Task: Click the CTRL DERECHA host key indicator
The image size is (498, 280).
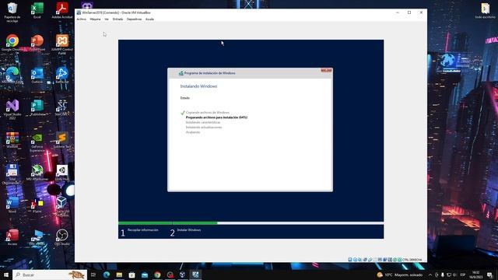Action: click(412, 260)
